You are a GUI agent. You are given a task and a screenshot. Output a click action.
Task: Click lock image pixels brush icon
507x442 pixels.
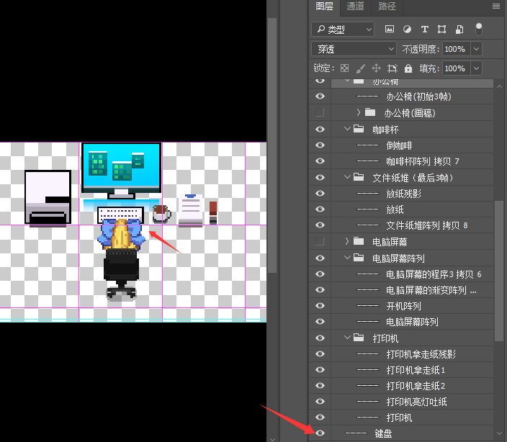click(x=361, y=68)
